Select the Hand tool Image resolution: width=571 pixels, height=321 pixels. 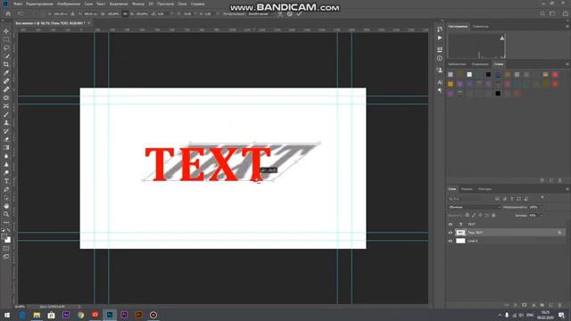[6, 206]
